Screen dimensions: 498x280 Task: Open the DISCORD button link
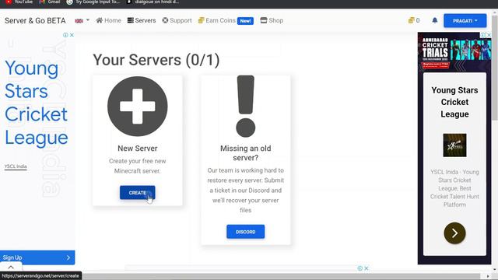pos(246,232)
